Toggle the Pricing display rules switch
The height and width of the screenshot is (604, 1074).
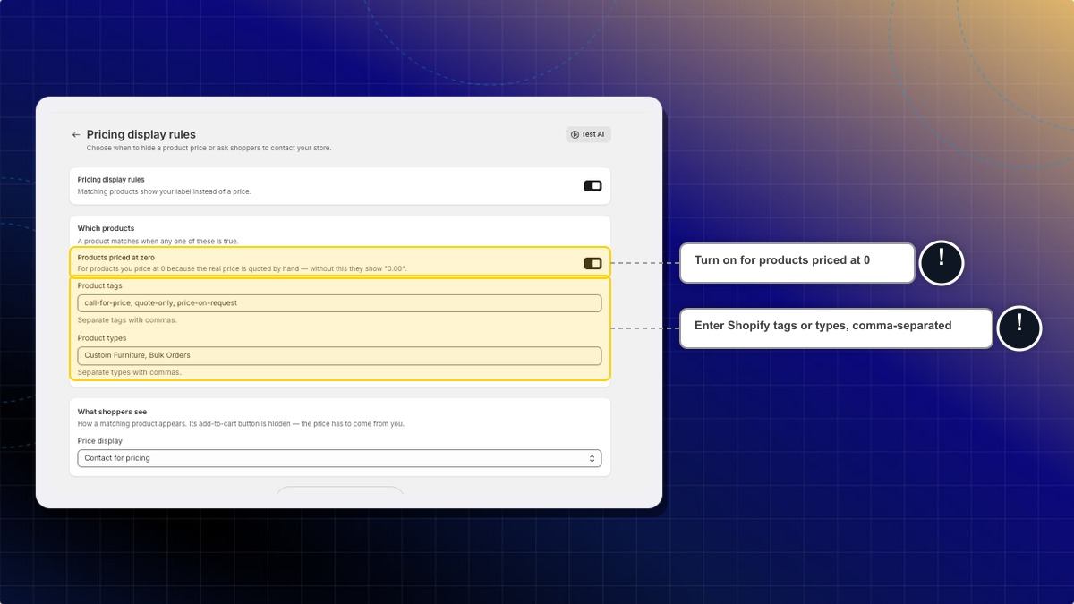point(592,186)
